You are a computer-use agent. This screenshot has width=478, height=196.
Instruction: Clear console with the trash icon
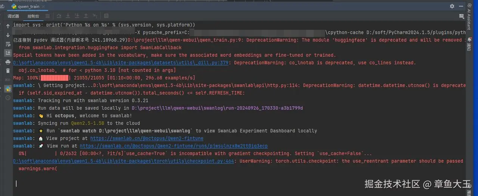[x=8, y=71]
